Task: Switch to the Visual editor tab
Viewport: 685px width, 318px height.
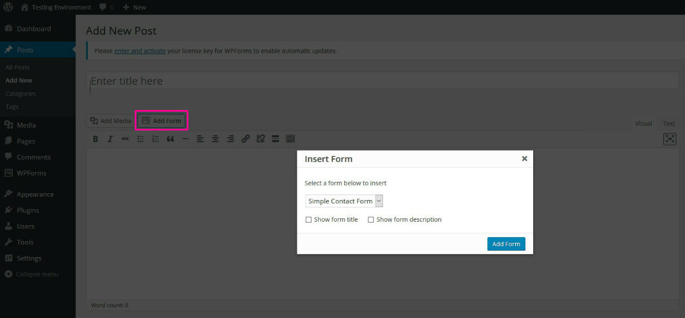Action: click(x=643, y=123)
